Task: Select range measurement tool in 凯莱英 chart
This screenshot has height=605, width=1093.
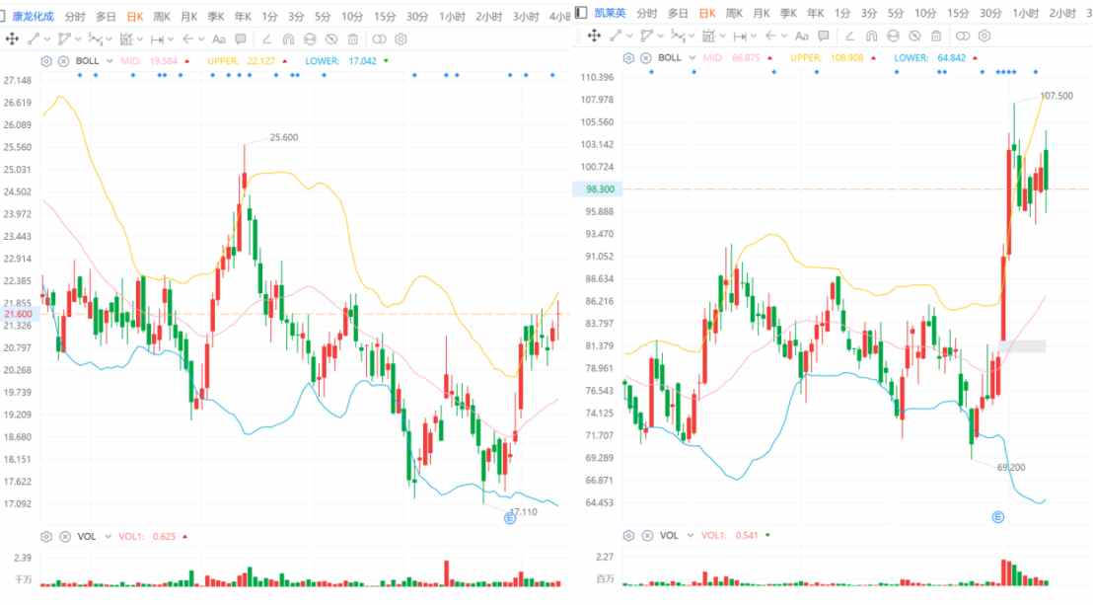Action: pos(740,36)
